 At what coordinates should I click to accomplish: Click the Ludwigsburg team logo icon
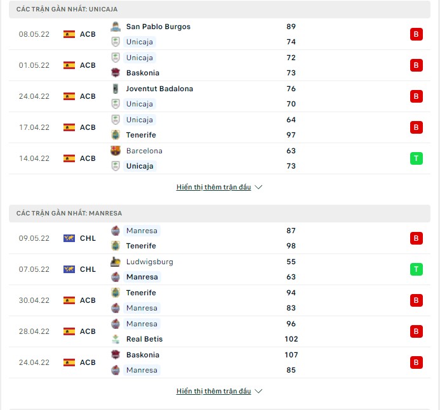[116, 262]
